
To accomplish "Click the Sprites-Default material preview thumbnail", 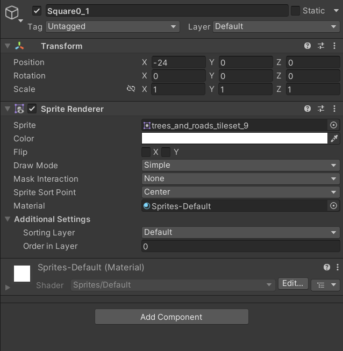I will (x=22, y=274).
